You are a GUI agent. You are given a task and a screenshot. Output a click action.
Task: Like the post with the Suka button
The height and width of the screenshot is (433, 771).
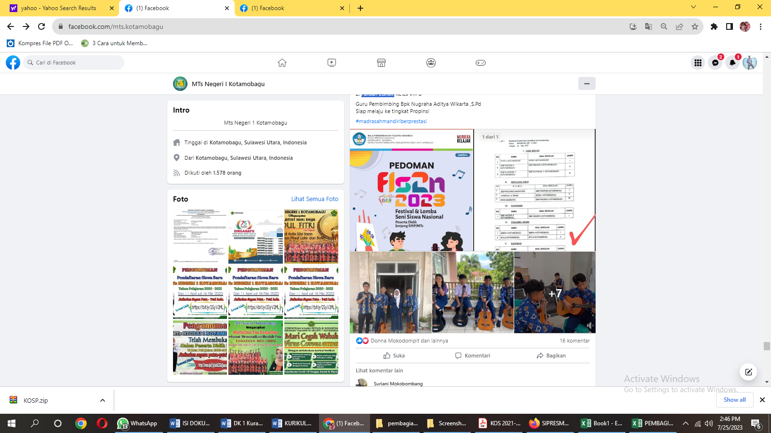(394, 356)
